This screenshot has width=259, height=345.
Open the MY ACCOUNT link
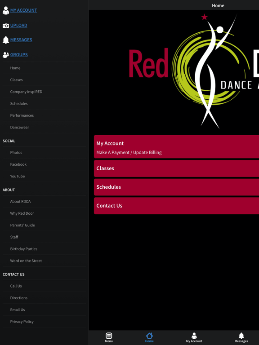[x=23, y=10]
